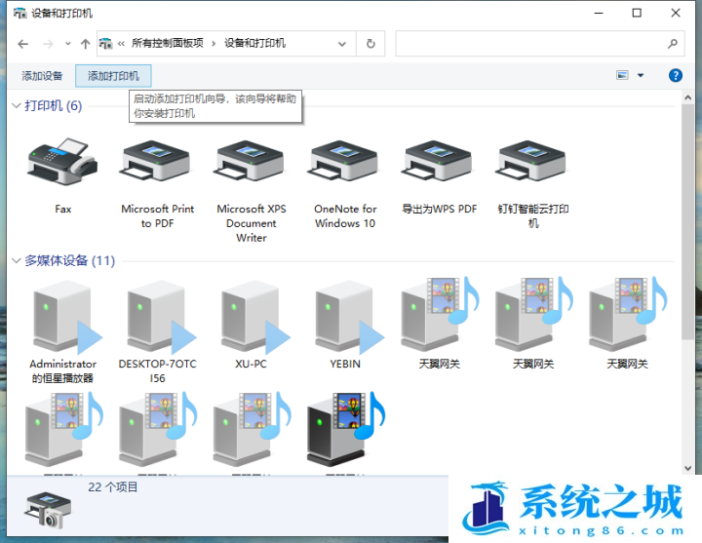Screen dimensions: 702x543
Task: Click 添加设备 toolbar button
Action: point(42,76)
